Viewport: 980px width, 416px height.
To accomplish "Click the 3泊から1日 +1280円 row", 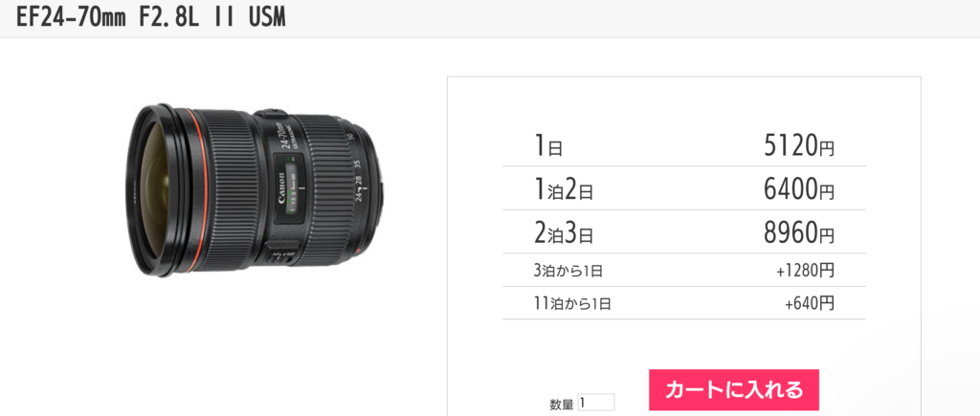I will tap(683, 271).
